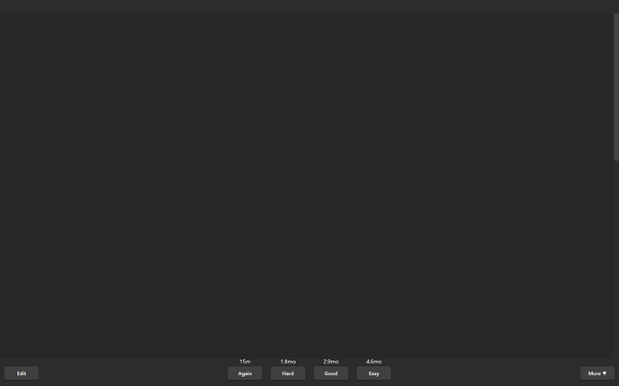Click the gap between Hard and Good buttons
619x386 pixels.
pos(309,373)
